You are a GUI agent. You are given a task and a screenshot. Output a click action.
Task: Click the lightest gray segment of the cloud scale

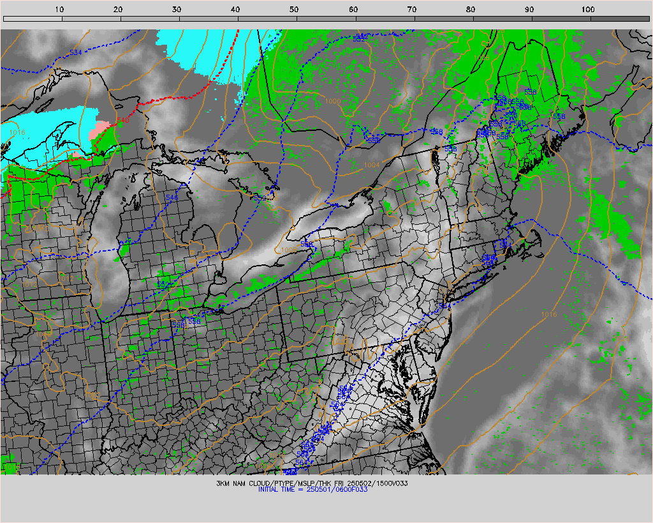pyautogui.click(x=33, y=19)
